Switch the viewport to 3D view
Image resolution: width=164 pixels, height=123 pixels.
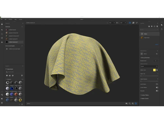[130, 23]
